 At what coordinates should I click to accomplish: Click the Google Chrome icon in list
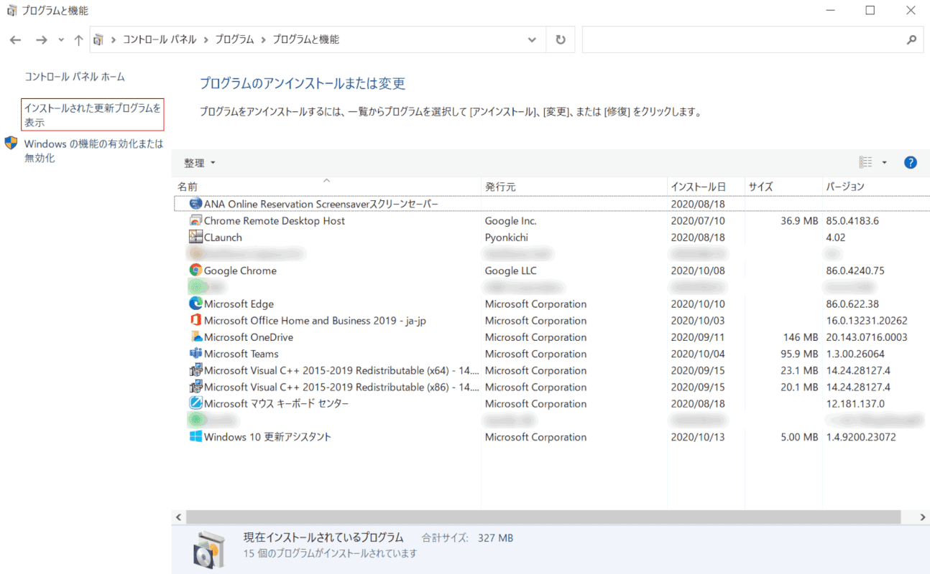coord(195,270)
